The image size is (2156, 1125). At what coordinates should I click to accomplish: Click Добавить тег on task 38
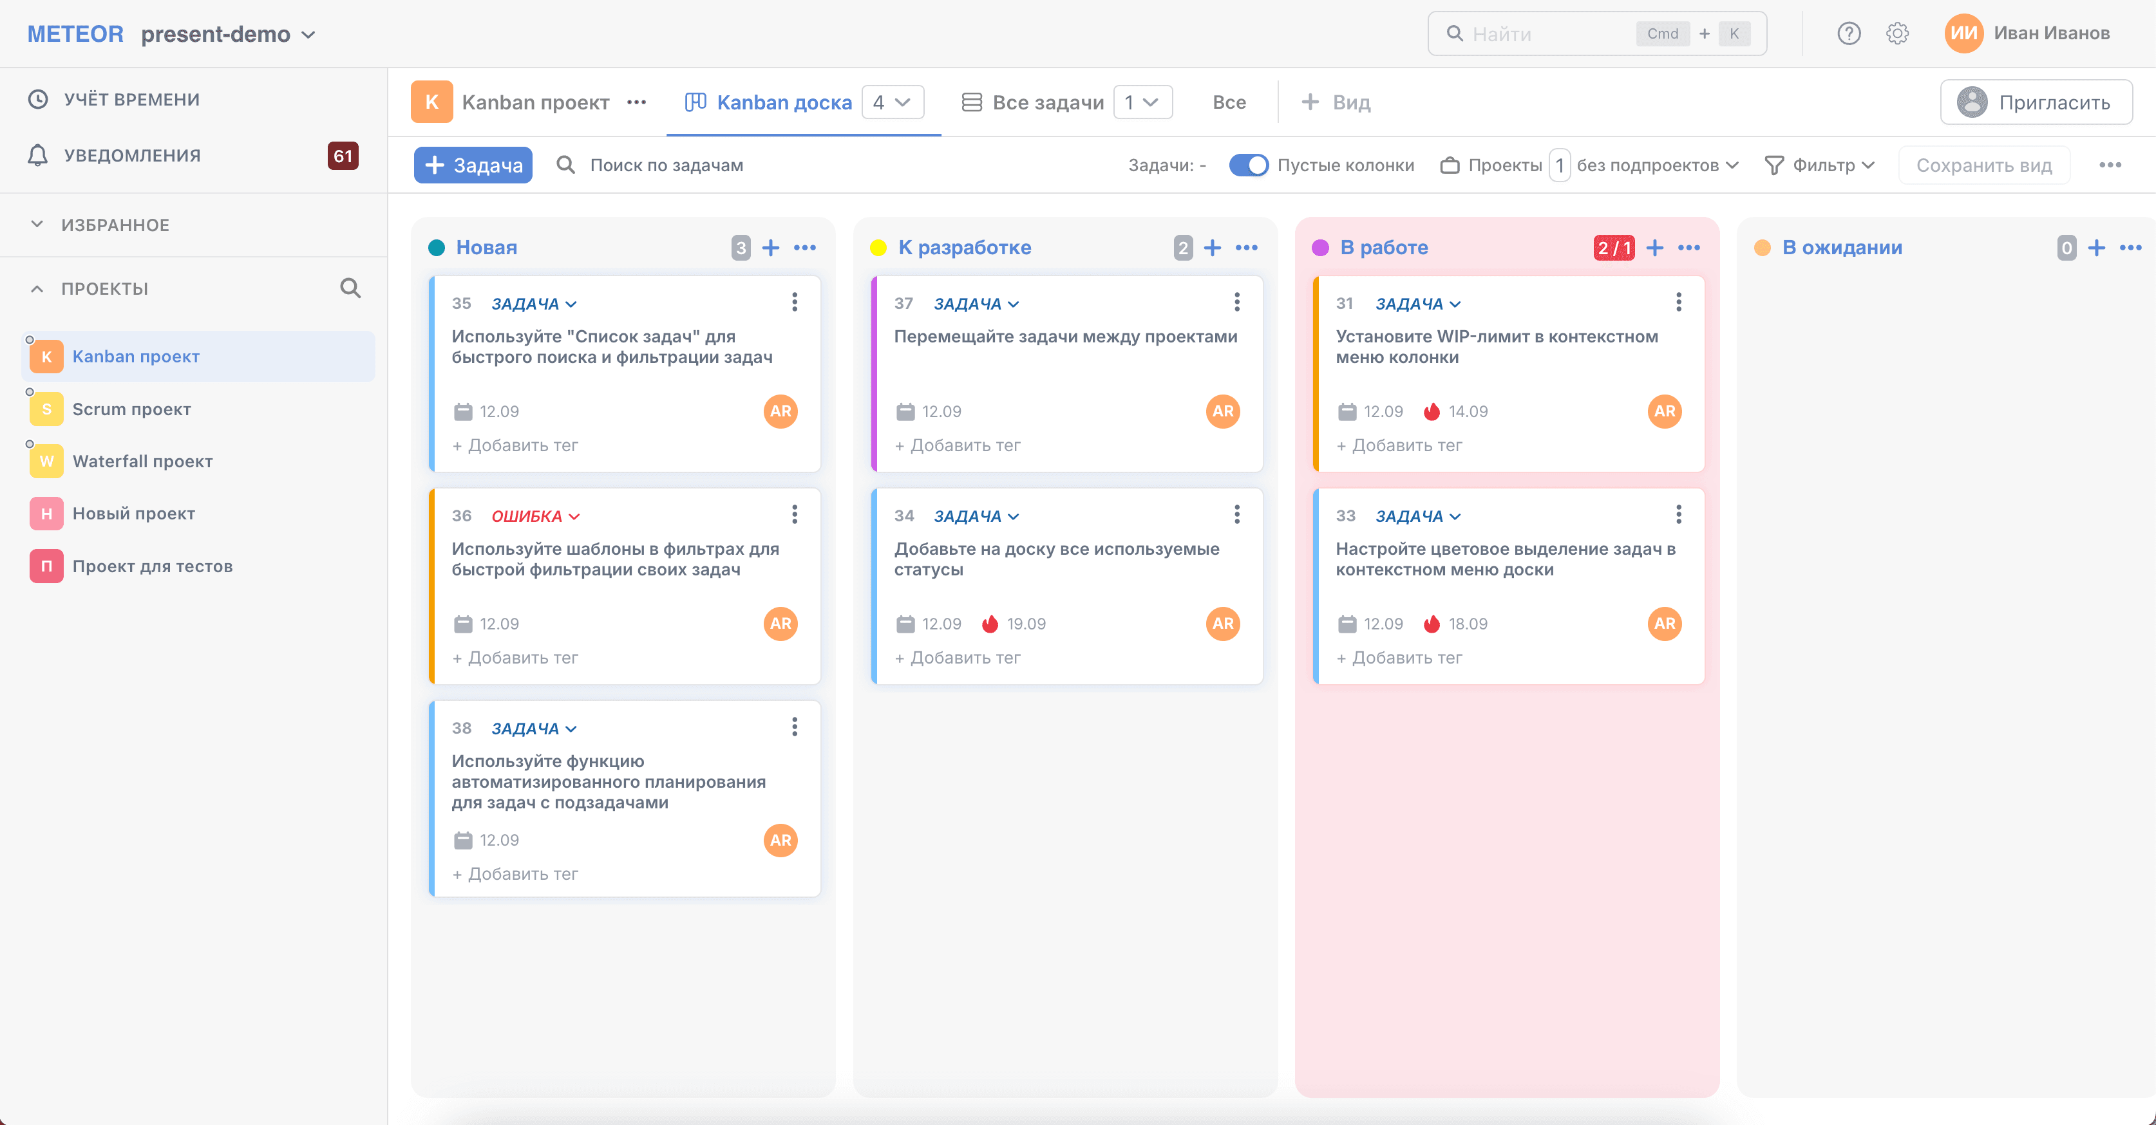pos(515,874)
